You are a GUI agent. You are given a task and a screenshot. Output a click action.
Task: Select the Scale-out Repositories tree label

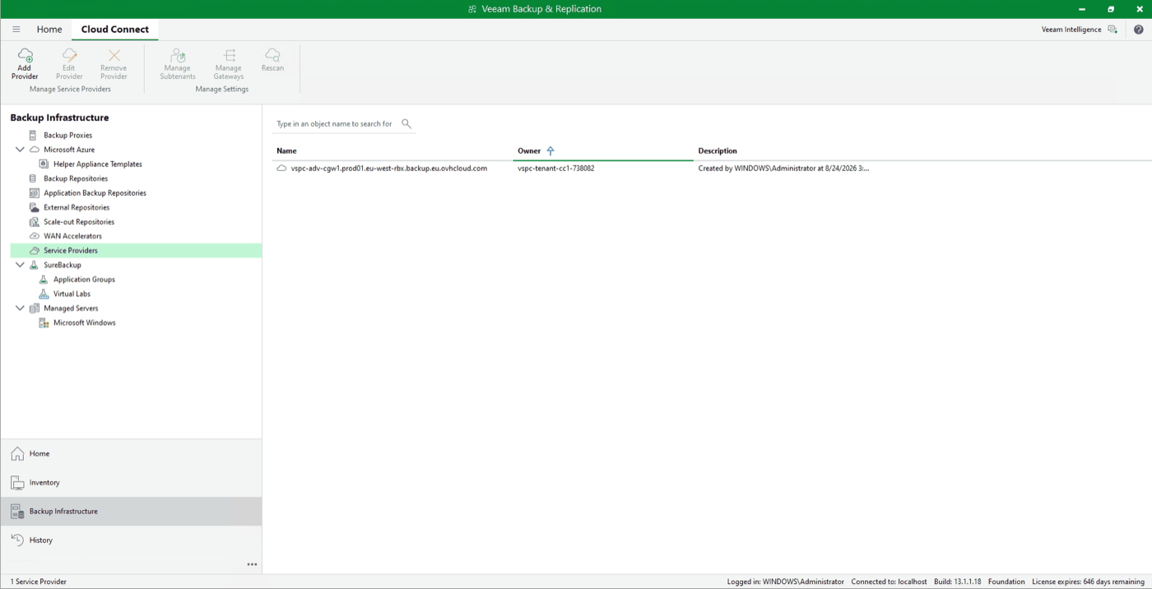[79, 221]
